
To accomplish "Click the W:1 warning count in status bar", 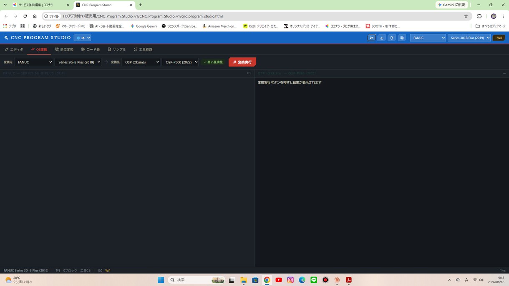I will click(108, 271).
